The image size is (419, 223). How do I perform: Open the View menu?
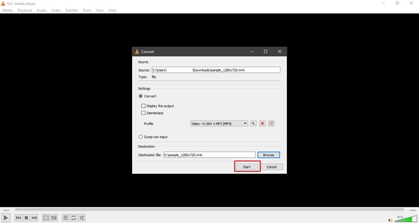pos(100,10)
